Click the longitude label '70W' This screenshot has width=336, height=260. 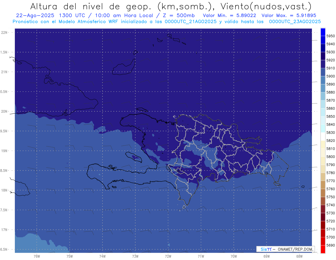click(234, 256)
